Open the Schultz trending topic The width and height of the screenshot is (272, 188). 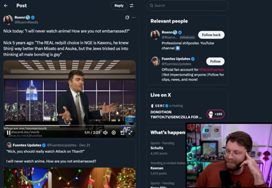(157, 148)
